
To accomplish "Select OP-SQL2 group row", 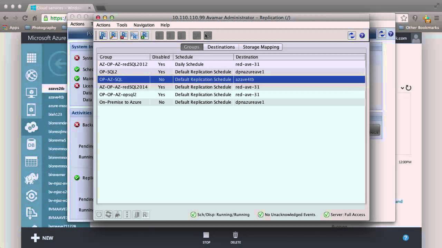I will pyautogui.click(x=231, y=72).
